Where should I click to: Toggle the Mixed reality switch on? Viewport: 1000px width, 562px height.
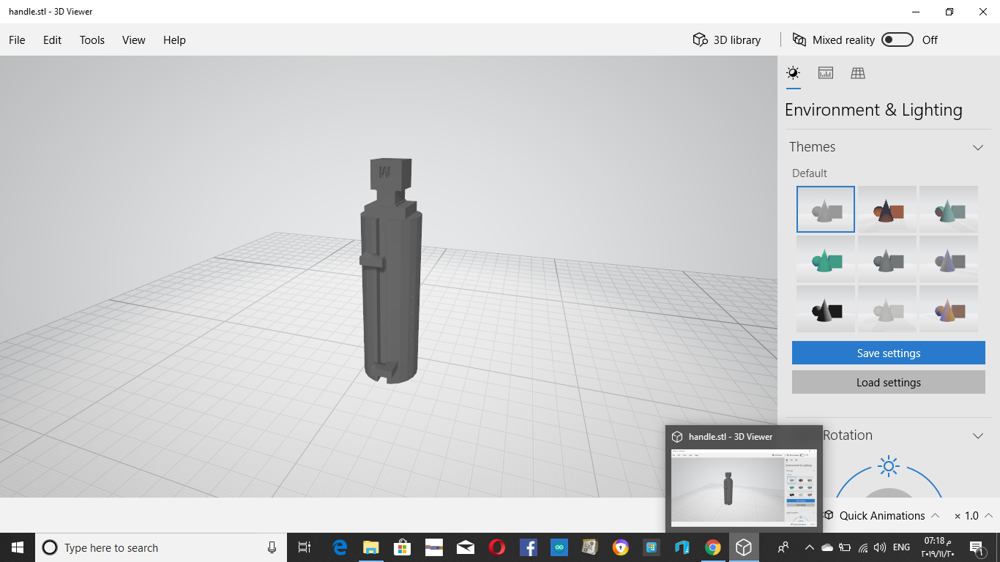pos(898,40)
